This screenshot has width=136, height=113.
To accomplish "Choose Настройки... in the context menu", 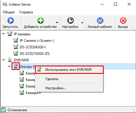I will coord(69,88).
